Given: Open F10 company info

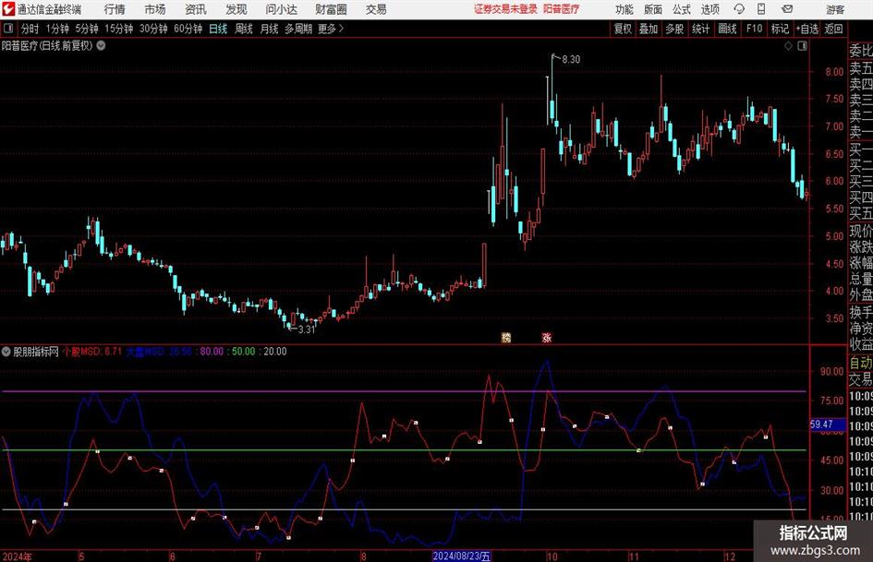Looking at the screenshot, I should point(755,29).
